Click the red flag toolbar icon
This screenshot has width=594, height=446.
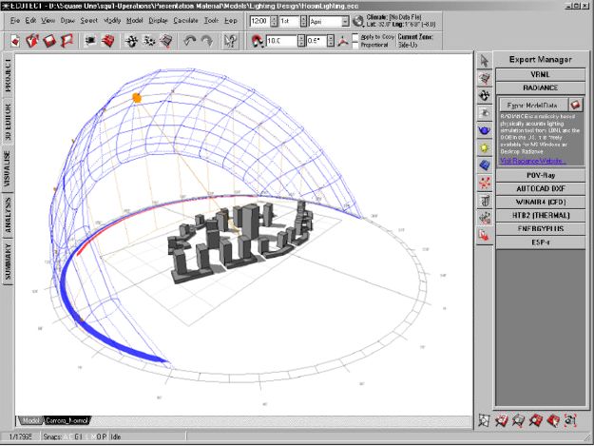click(x=67, y=41)
